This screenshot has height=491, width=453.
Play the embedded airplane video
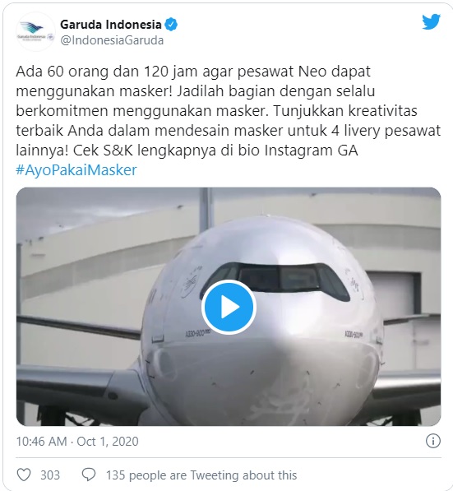click(x=229, y=307)
